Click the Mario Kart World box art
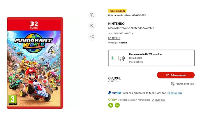 pyautogui.click(x=35, y=63)
